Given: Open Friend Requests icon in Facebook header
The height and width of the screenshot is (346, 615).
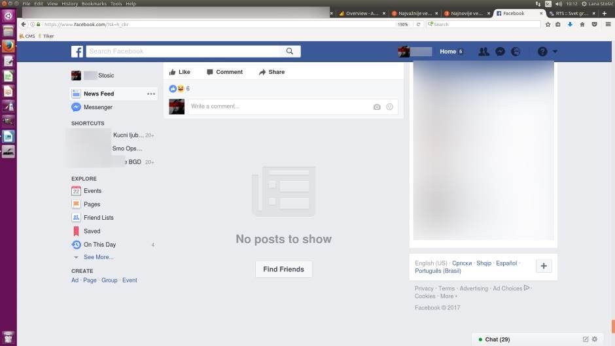Looking at the screenshot, I should coord(483,52).
